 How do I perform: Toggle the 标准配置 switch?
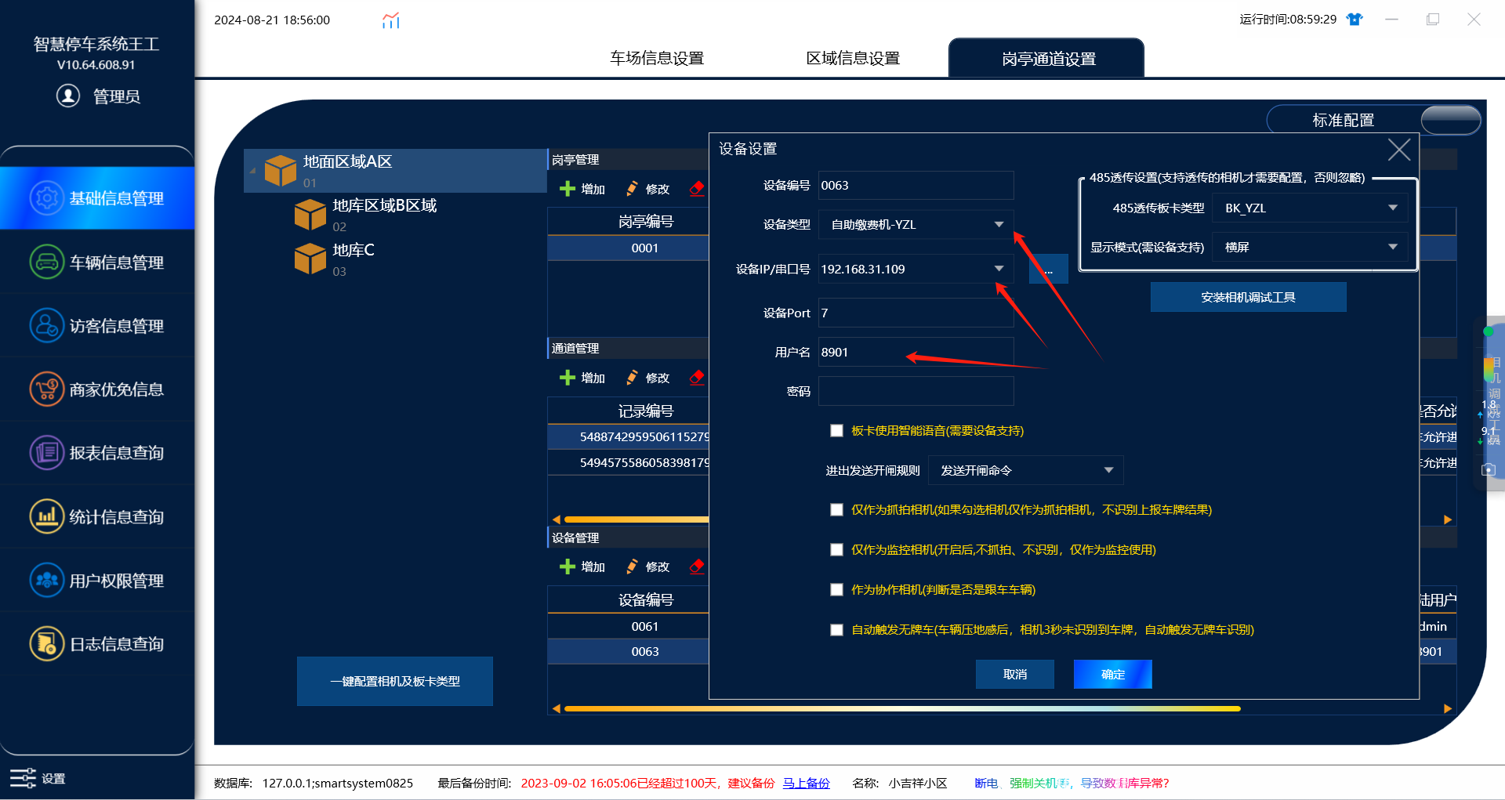(x=1450, y=120)
